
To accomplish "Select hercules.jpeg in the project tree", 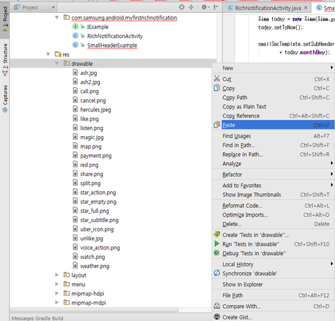I will coord(95,110).
